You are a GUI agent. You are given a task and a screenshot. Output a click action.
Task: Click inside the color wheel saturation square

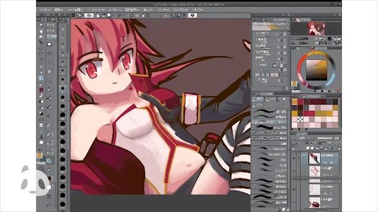[317, 70]
